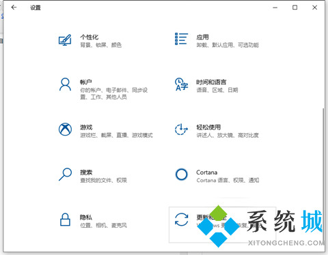Maximize the Settings window

click(x=295, y=7)
